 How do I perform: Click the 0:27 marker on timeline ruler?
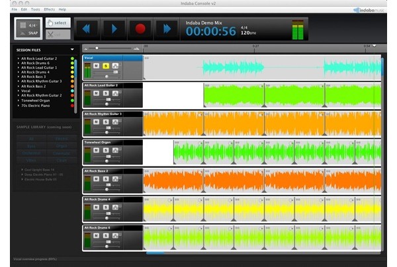[255, 46]
